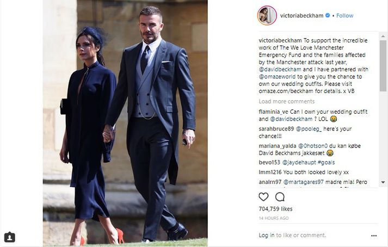Open flaminia_ve commenter profile
This screenshot has width=388, height=247.
[x=273, y=112]
